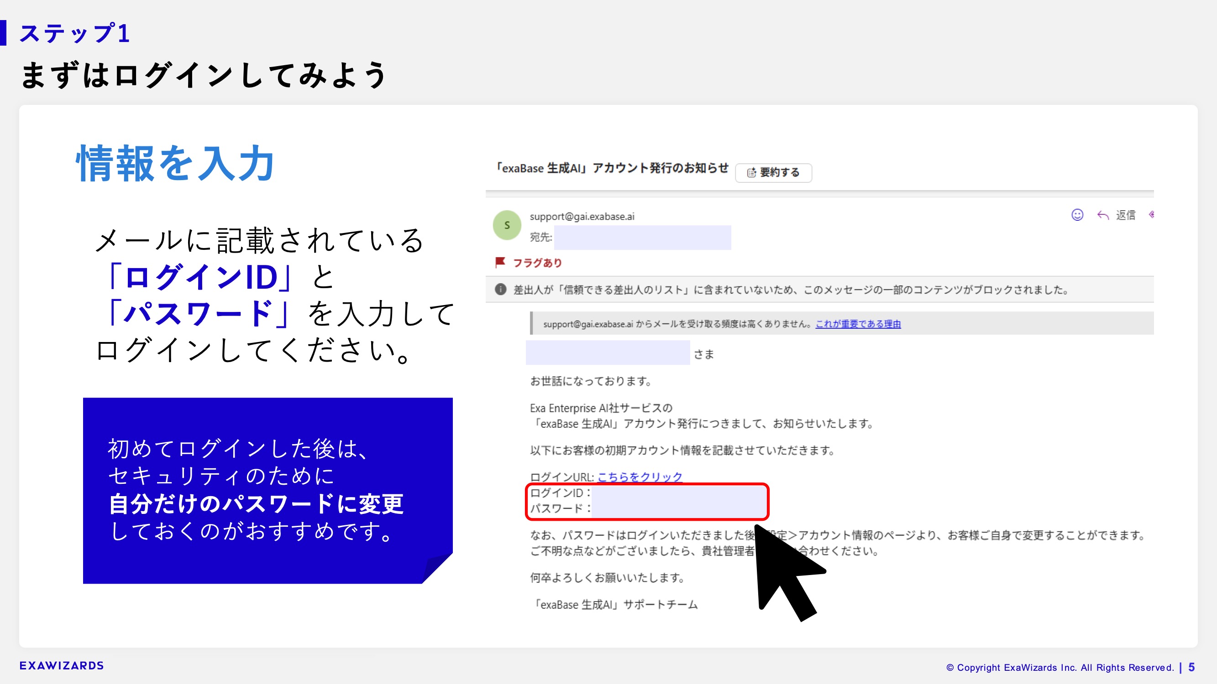Click the パスワード label in email body

[560, 508]
